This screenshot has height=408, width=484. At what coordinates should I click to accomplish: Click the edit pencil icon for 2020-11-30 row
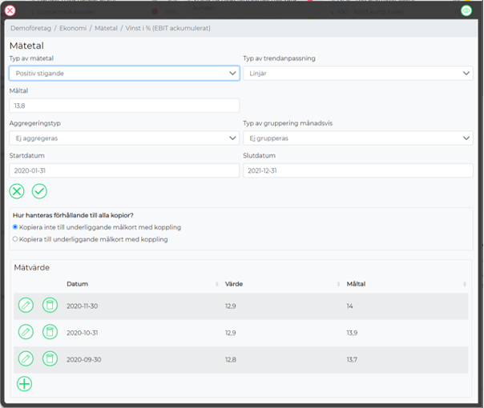pyautogui.click(x=26, y=306)
